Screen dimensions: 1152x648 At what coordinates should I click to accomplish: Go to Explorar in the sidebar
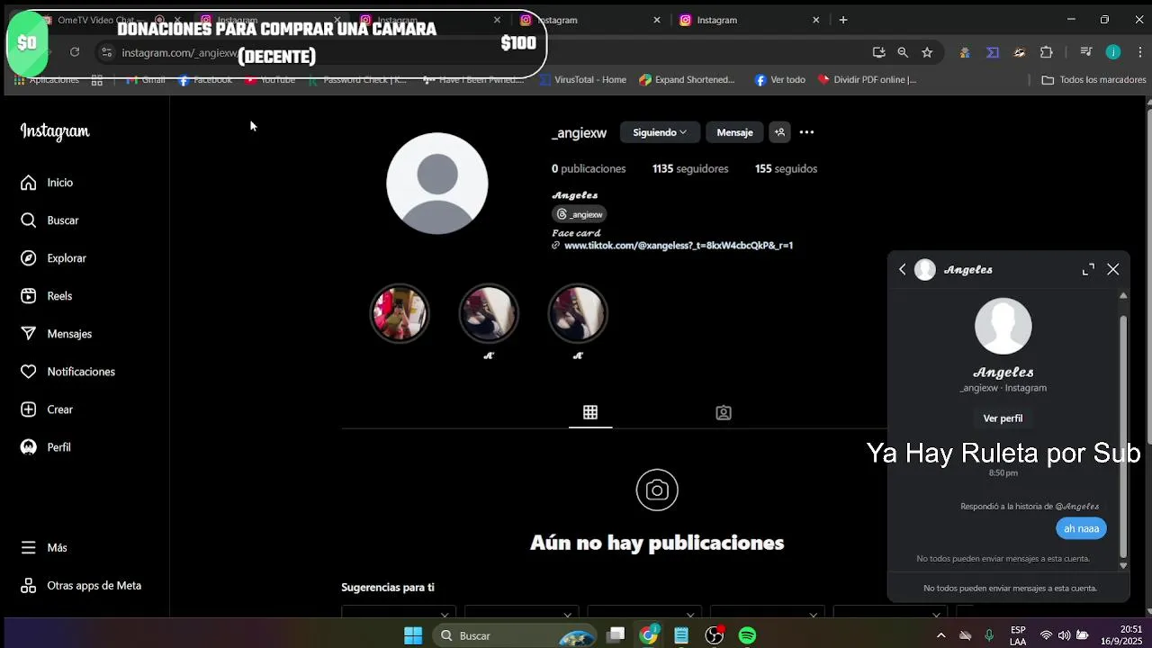pyautogui.click(x=53, y=258)
